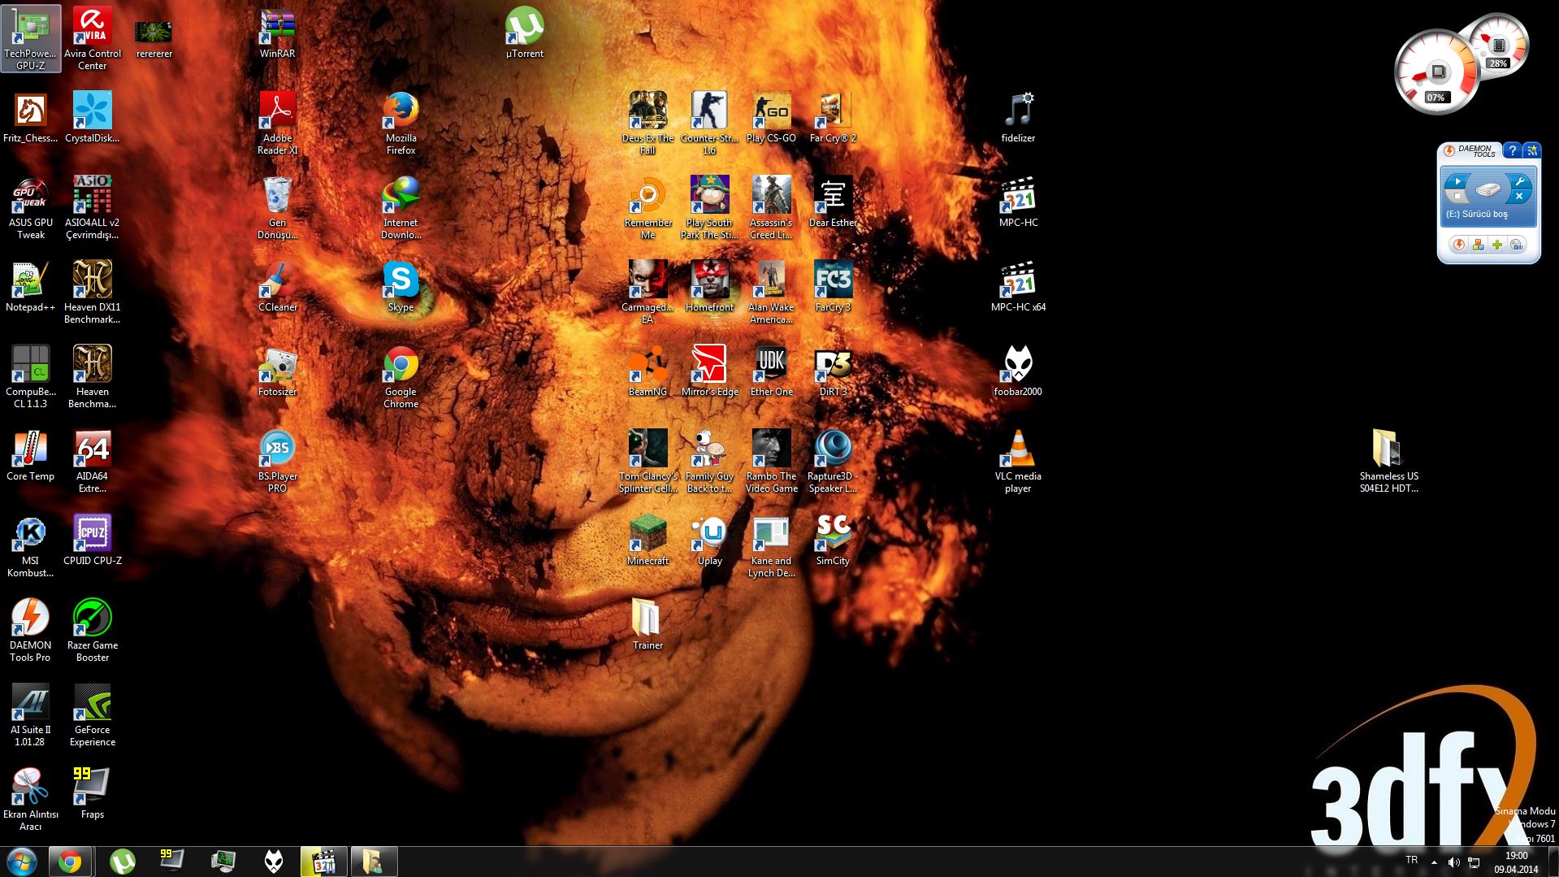Viewport: 1559px width, 877px height.
Task: Open DAEMON Tools gadget wrench settings
Action: [1519, 182]
